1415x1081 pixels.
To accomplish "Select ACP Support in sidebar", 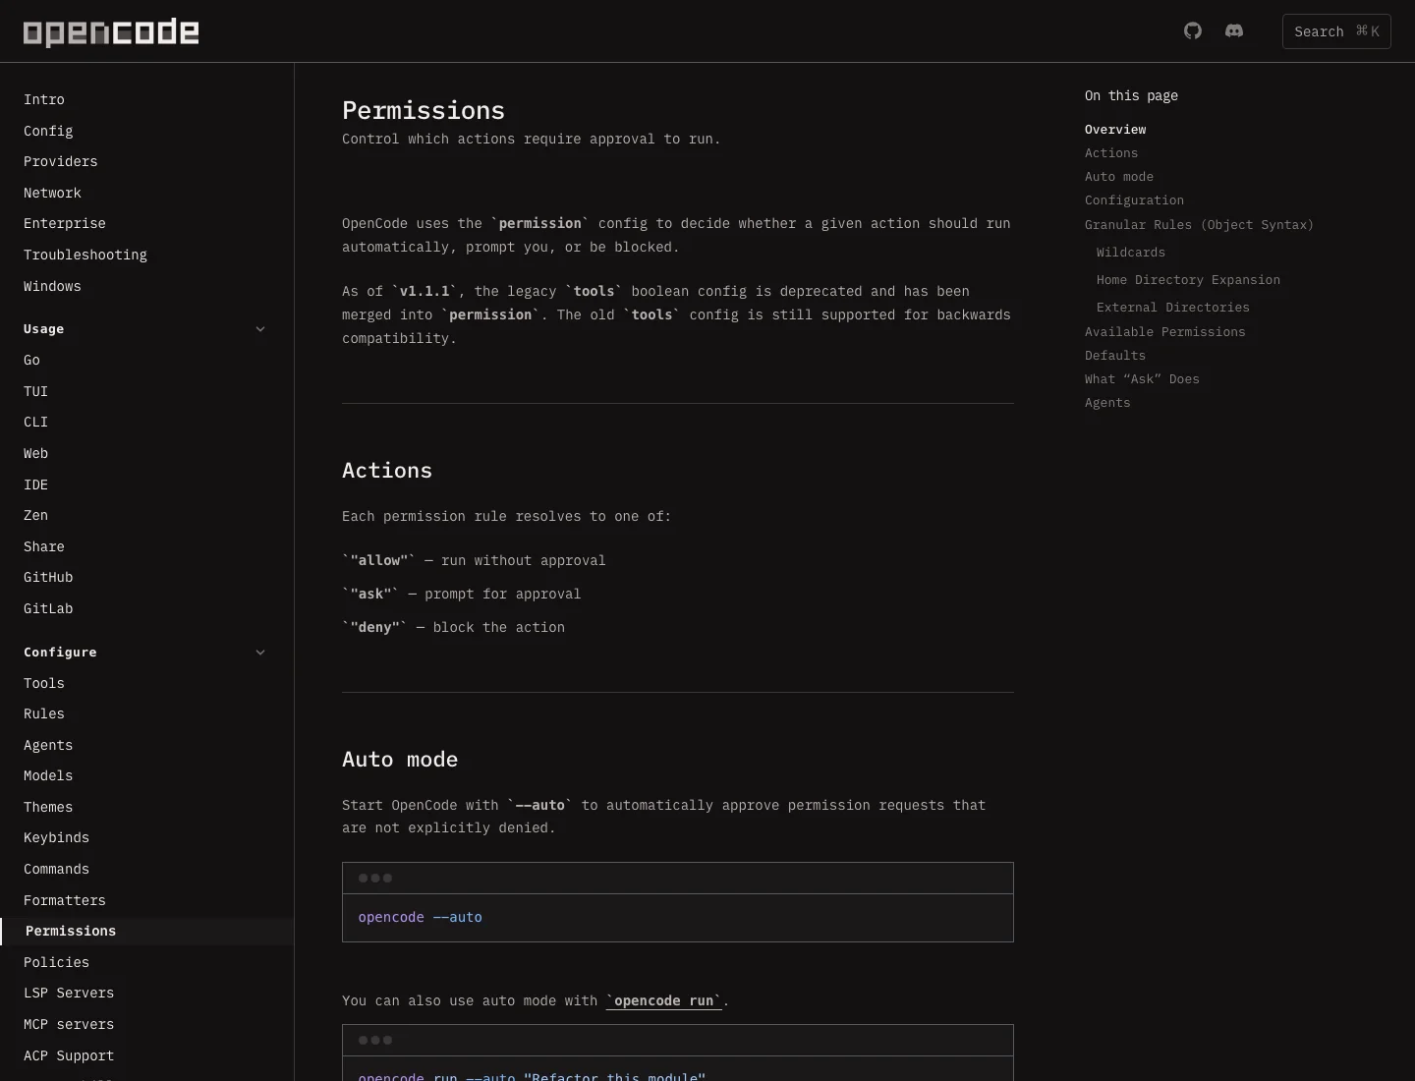I will 69,1055.
